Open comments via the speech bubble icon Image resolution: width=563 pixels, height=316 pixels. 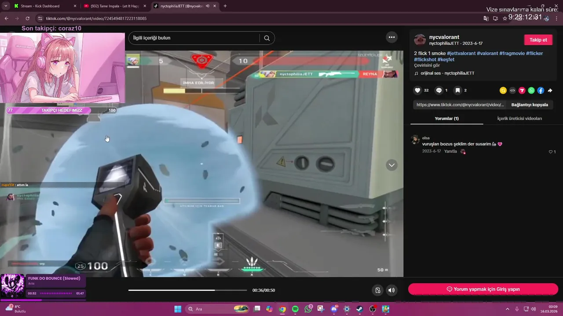(x=439, y=90)
